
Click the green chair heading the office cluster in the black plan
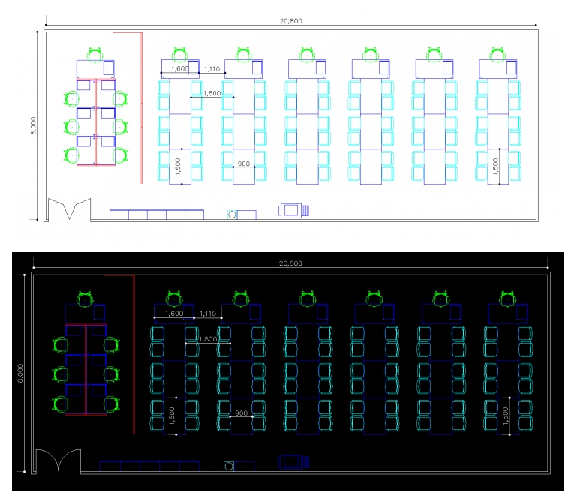pos(85,299)
